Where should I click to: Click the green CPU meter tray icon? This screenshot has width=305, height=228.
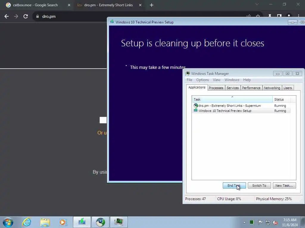pyautogui.click(x=252, y=222)
